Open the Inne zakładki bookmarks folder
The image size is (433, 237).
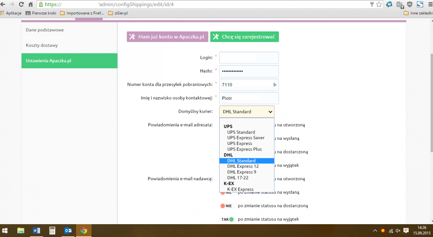418,13
